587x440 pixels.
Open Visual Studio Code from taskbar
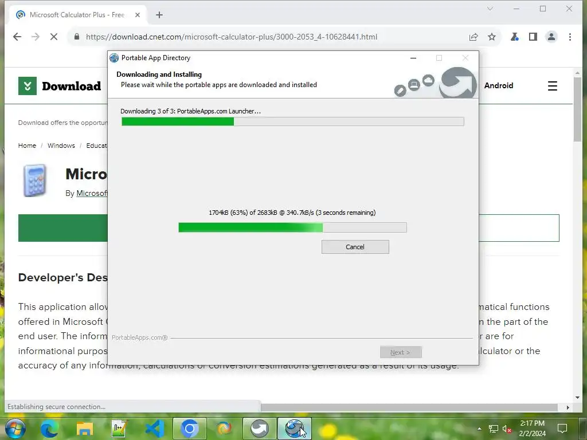pos(154,429)
